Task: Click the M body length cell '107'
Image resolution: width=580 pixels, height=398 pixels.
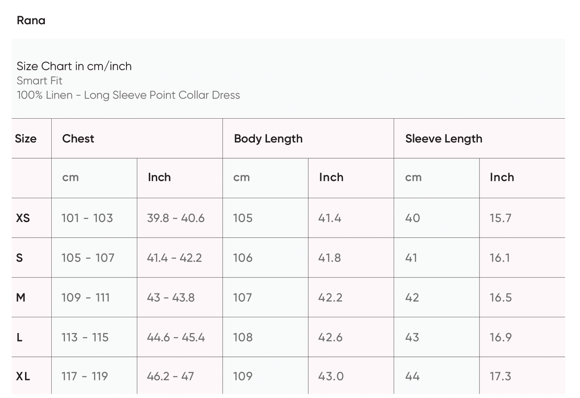Action: tap(242, 297)
